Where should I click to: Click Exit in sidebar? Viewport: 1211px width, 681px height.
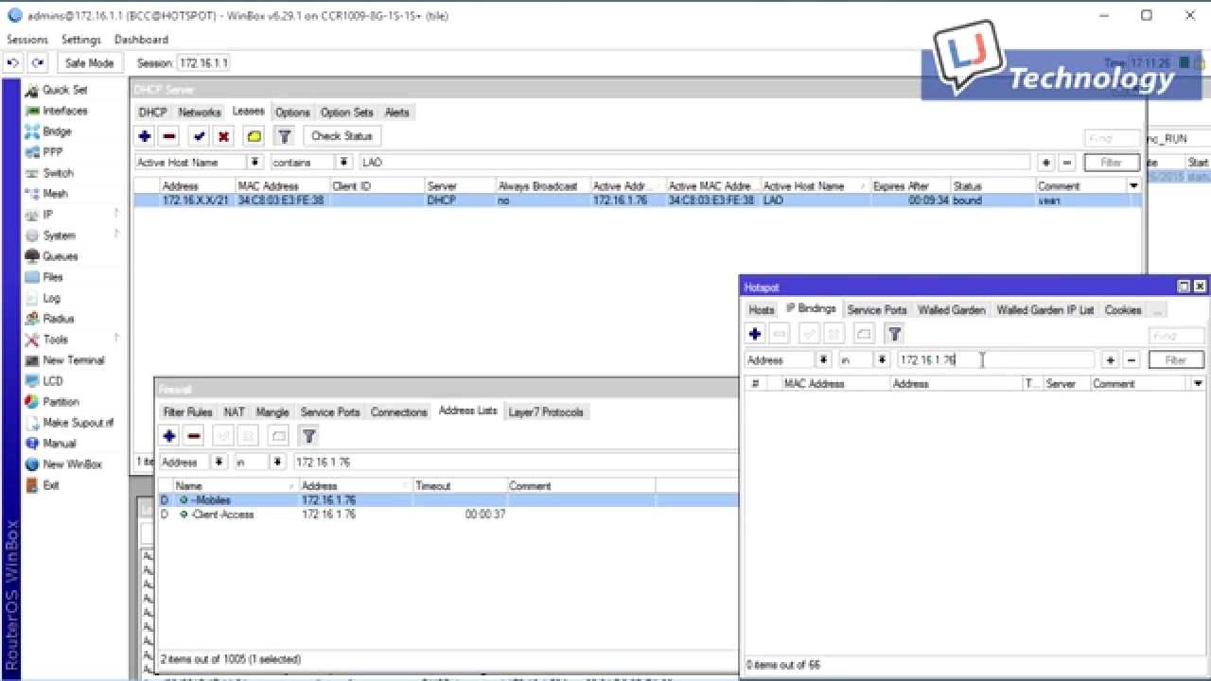[x=50, y=485]
